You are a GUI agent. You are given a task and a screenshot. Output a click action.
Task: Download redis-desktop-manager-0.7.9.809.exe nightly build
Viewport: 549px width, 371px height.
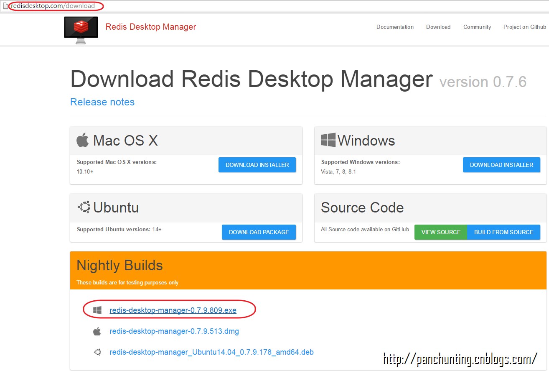click(x=173, y=310)
